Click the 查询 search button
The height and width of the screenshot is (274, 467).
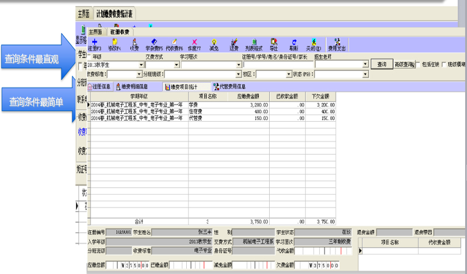(382, 64)
